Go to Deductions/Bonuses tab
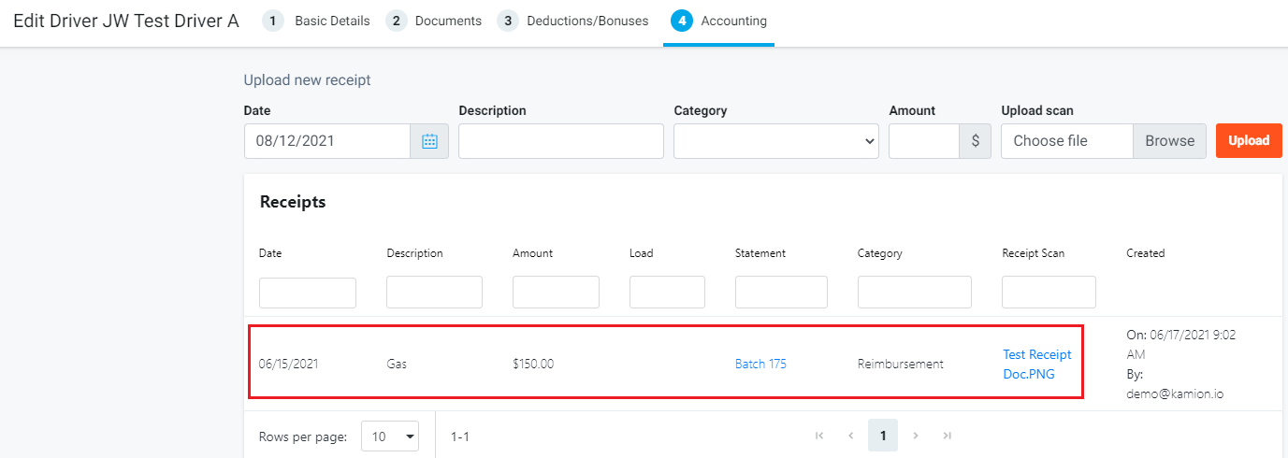1288x458 pixels. point(572,21)
